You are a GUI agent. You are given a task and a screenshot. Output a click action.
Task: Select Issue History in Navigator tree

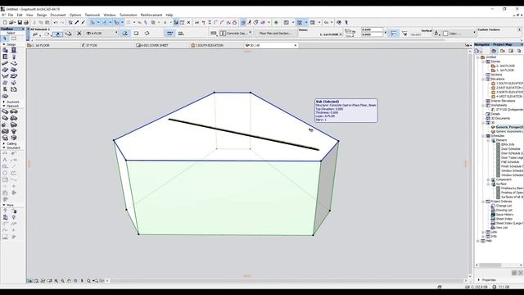[504, 215]
